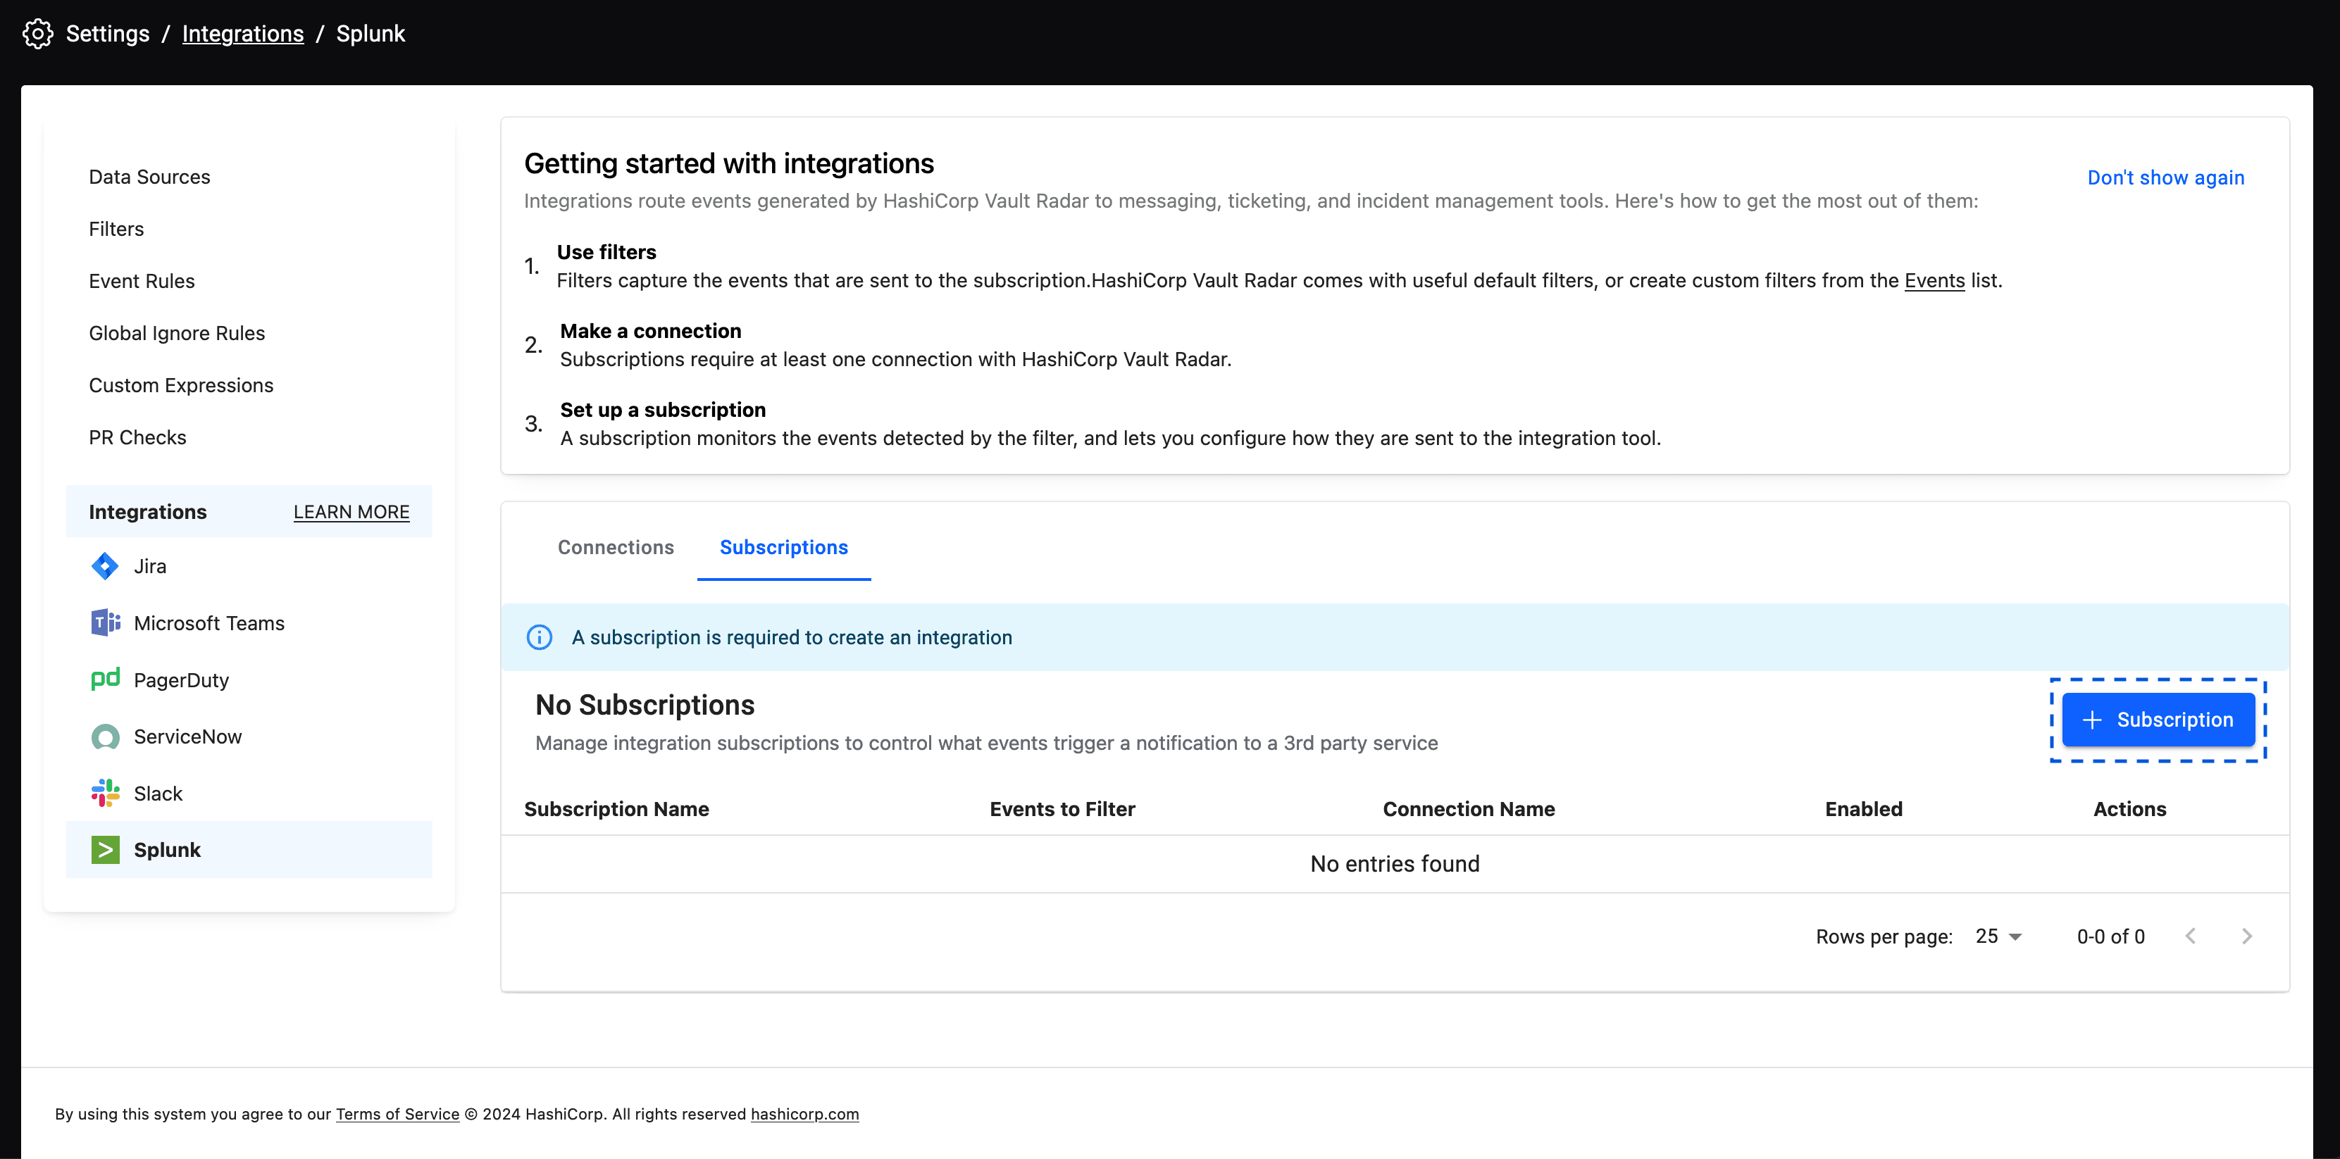Click the Slack logo icon

tap(106, 793)
